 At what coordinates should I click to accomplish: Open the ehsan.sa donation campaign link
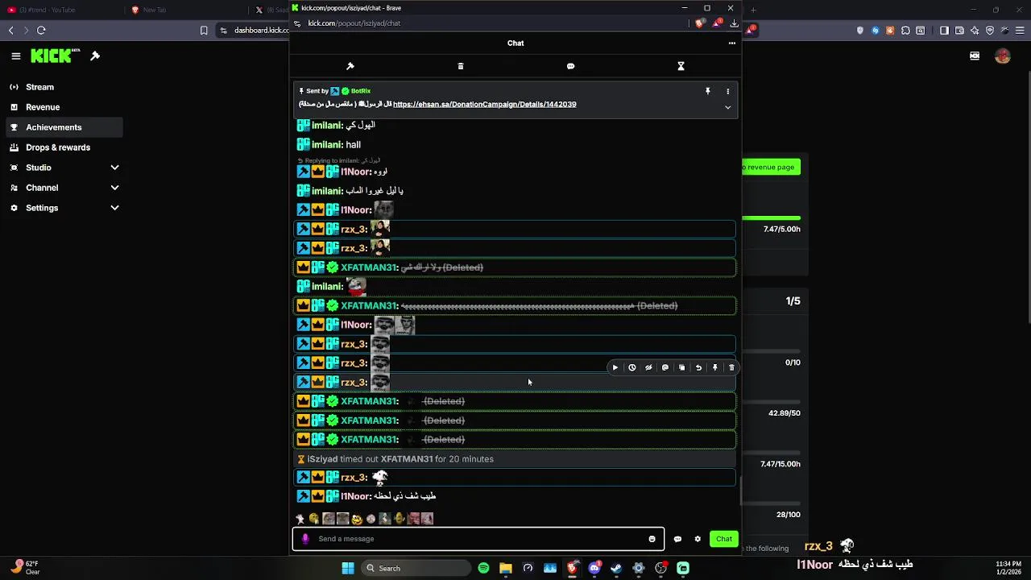(x=484, y=104)
